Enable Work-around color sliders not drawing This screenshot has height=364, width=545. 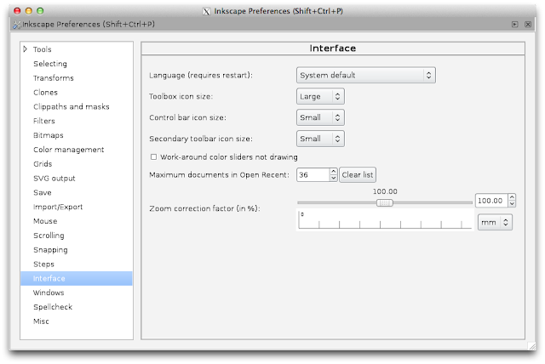153,156
